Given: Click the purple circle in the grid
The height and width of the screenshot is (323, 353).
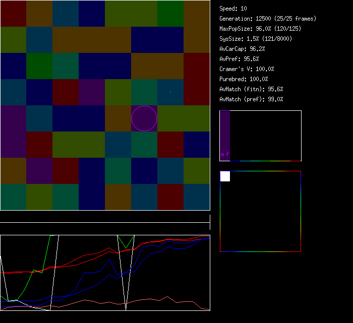Looking at the screenshot, I should click(144, 118).
